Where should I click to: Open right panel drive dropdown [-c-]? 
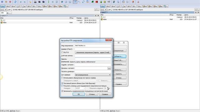coord(103,10)
